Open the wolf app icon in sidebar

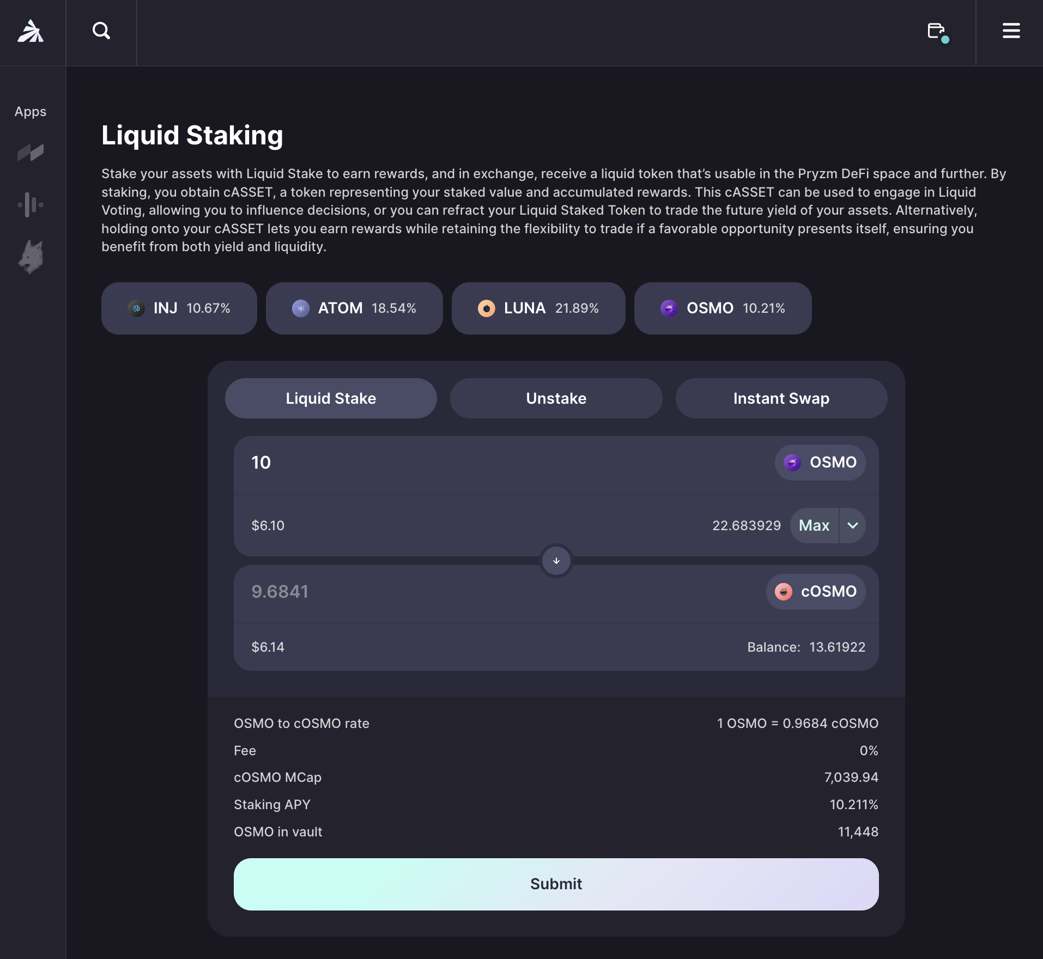tap(31, 257)
